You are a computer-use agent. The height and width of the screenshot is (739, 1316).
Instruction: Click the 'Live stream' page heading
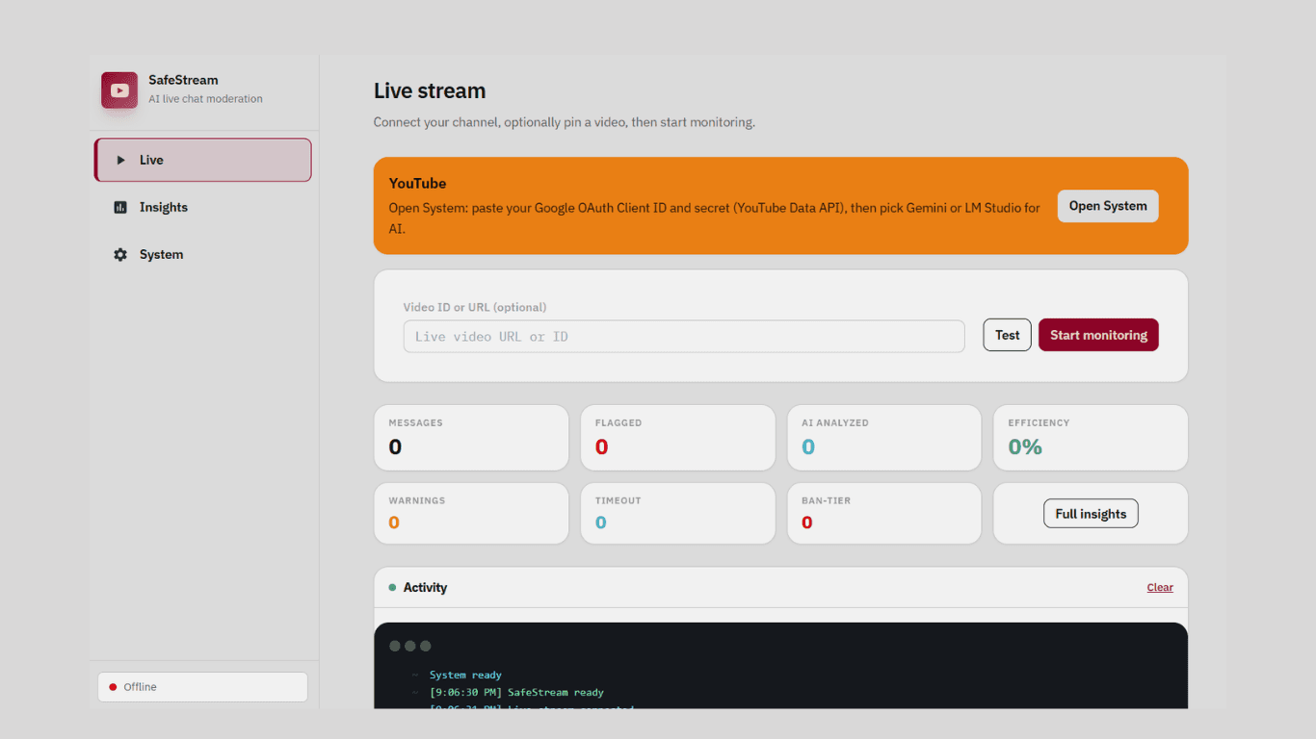[x=430, y=90]
